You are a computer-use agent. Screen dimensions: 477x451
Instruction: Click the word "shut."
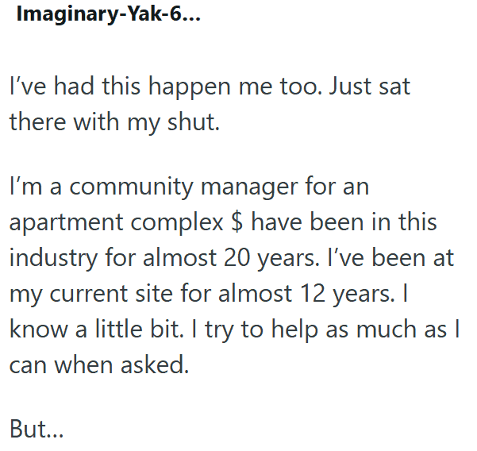tap(190, 121)
